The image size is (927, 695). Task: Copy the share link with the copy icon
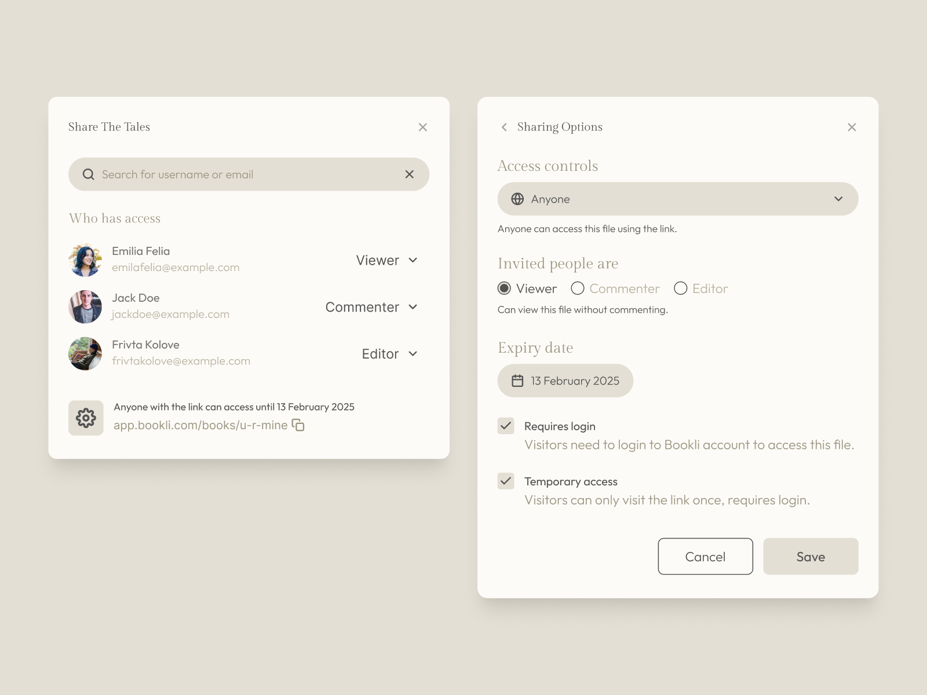pos(298,425)
